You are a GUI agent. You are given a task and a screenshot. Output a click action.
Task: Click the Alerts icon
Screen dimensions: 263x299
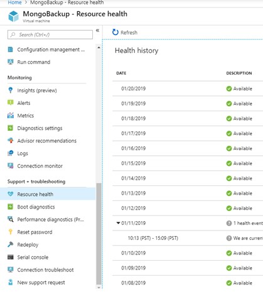10,102
